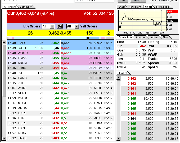
Task: Select the NITE buy order of 155
Action: click(33, 73)
